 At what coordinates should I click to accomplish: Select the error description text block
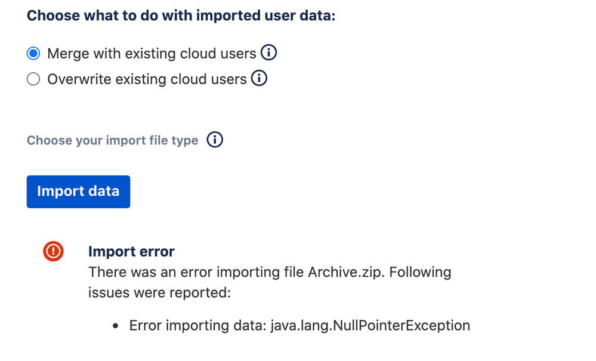click(x=268, y=282)
